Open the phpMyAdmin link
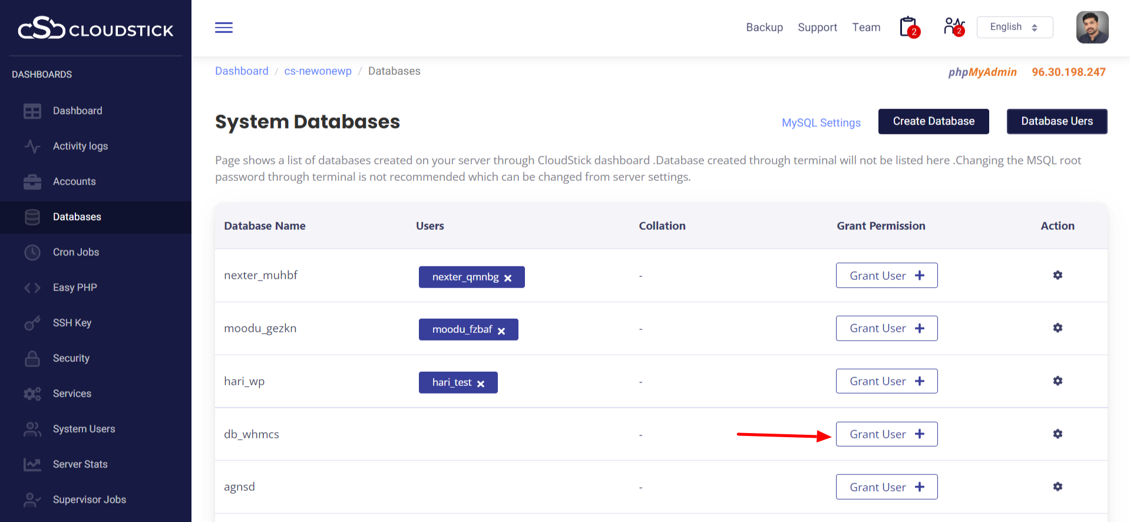 [x=982, y=72]
